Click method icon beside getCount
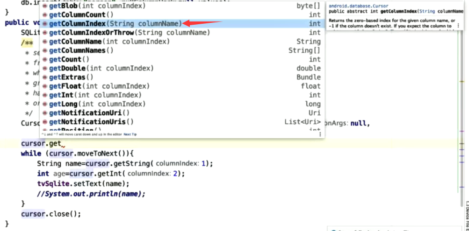The height and width of the screenshot is (231, 469). tap(45, 60)
